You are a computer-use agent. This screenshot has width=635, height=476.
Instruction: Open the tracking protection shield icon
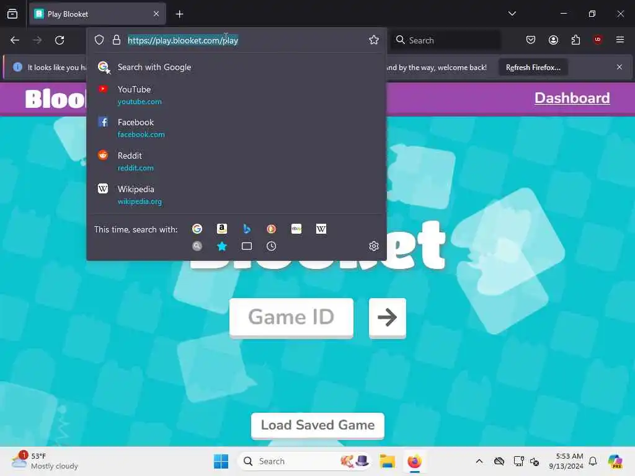tap(99, 40)
